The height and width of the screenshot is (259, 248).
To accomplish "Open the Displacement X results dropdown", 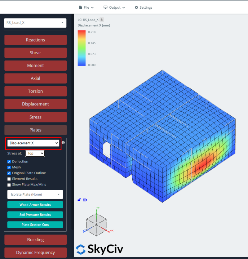I will tap(33, 143).
